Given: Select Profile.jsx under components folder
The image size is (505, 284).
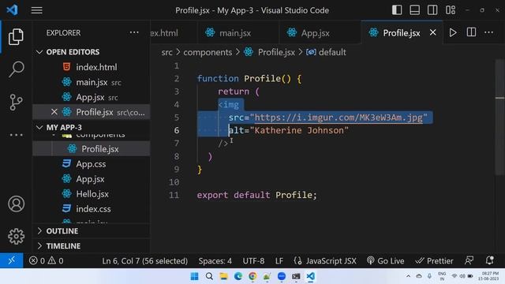Looking at the screenshot, I should (x=92, y=149).
